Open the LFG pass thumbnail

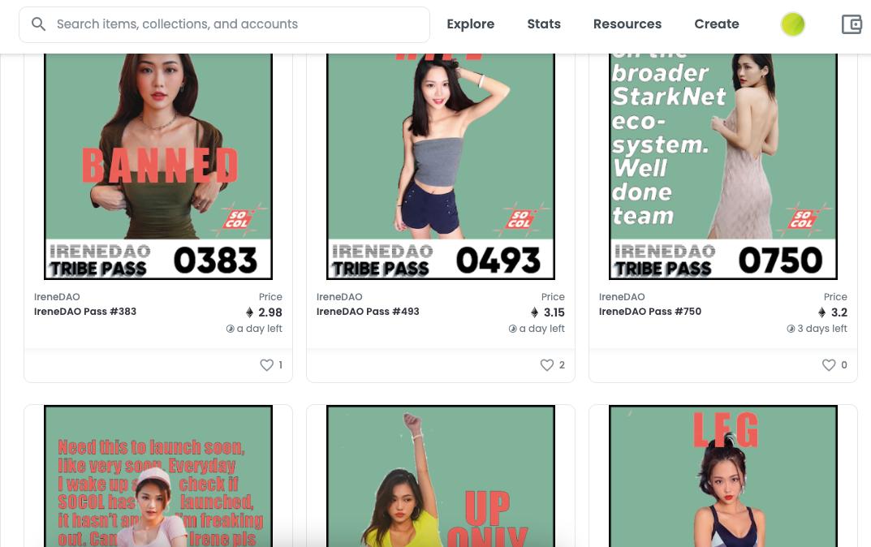[723, 476]
